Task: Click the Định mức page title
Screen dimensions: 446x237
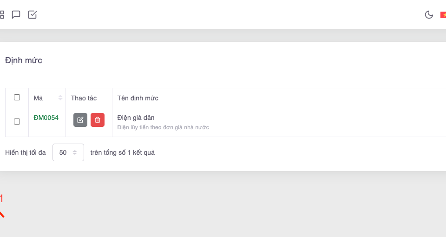Action: [x=24, y=60]
